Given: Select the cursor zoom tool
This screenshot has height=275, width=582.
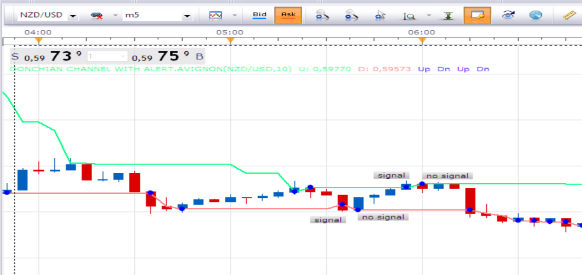Looking at the screenshot, I should point(380,16).
